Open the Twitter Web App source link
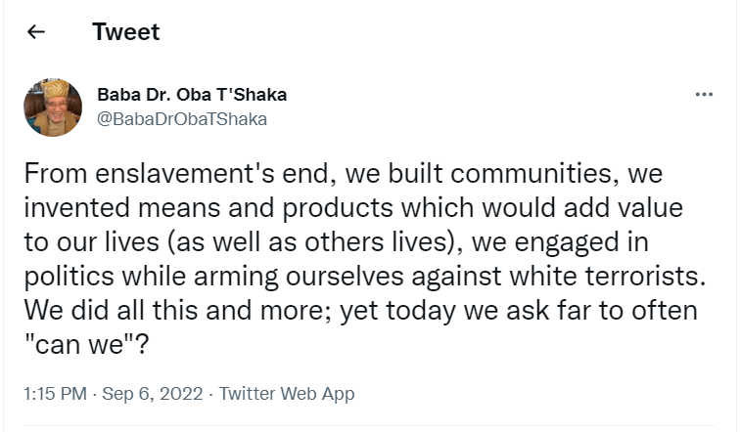Viewport: 740px width, 432px height. [x=287, y=394]
